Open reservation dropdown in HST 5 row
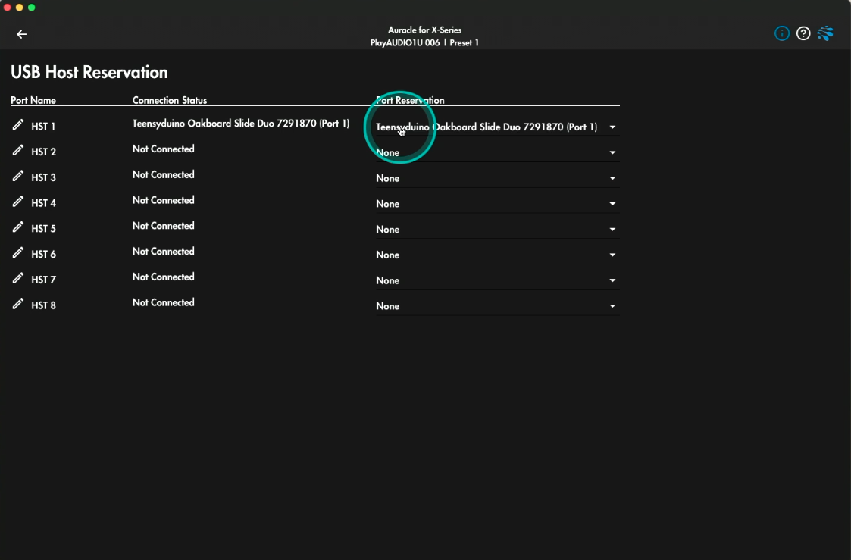This screenshot has width=851, height=560. click(497, 229)
